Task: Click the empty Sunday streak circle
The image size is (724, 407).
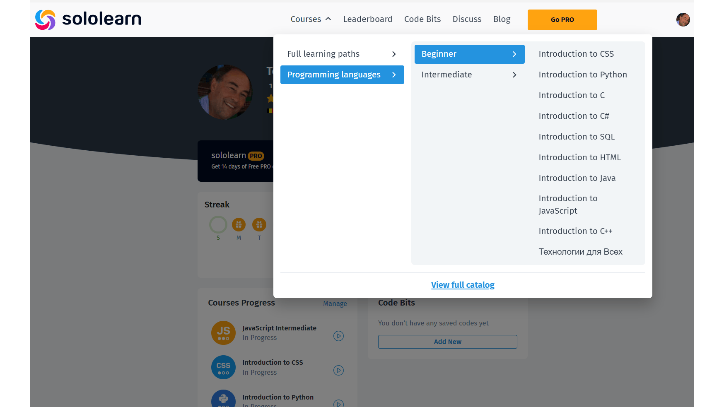Action: click(218, 224)
